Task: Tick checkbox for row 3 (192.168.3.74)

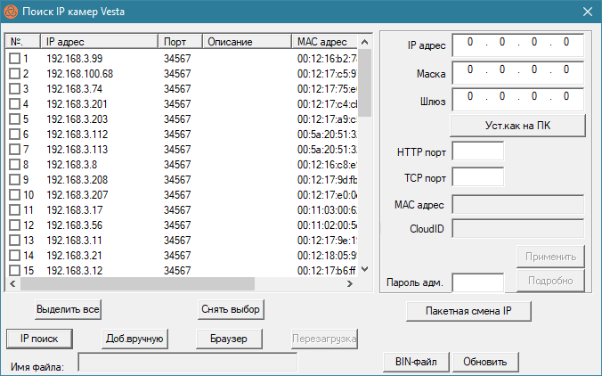Action: tap(14, 89)
